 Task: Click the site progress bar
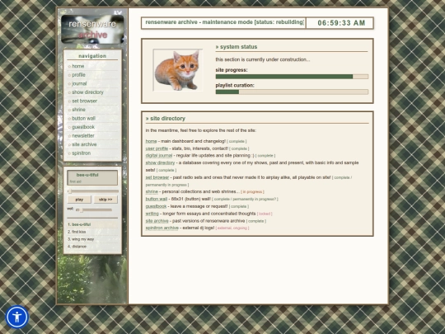point(292,77)
